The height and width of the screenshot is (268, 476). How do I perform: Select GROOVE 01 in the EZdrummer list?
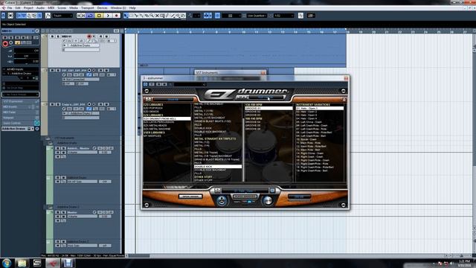pos(268,108)
